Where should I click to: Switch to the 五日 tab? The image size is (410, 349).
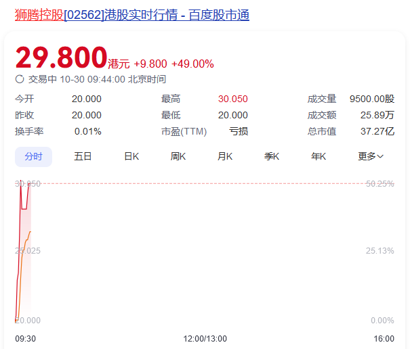(x=83, y=156)
